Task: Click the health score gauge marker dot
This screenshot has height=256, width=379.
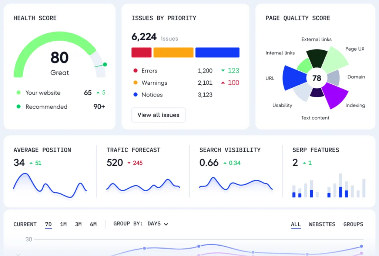Action: click(x=105, y=64)
